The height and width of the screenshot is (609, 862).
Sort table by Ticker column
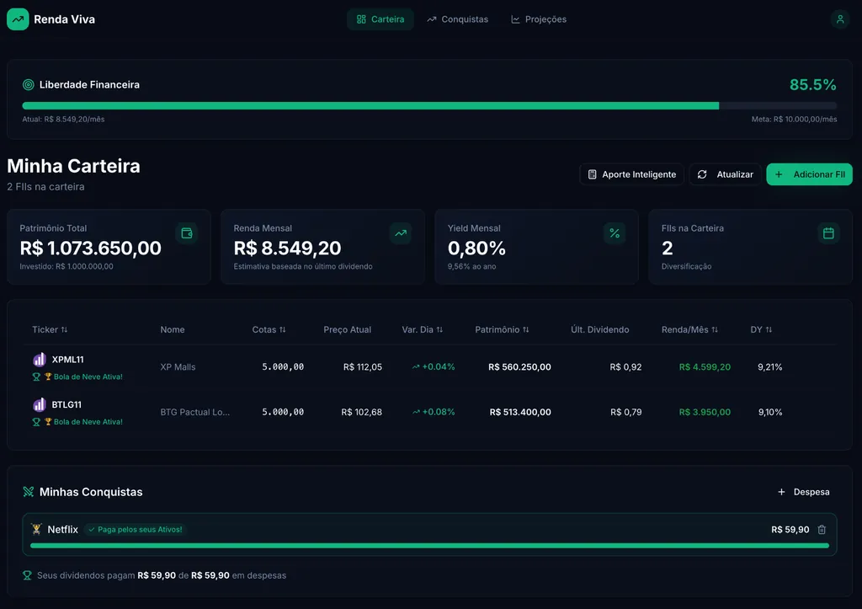[x=50, y=329]
